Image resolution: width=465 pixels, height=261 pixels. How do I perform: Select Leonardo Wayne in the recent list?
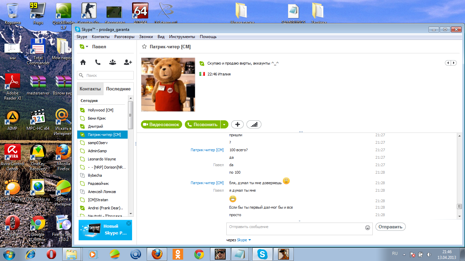pyautogui.click(x=102, y=159)
